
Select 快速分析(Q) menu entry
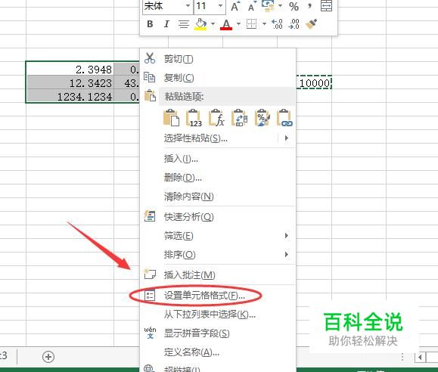pos(189,217)
